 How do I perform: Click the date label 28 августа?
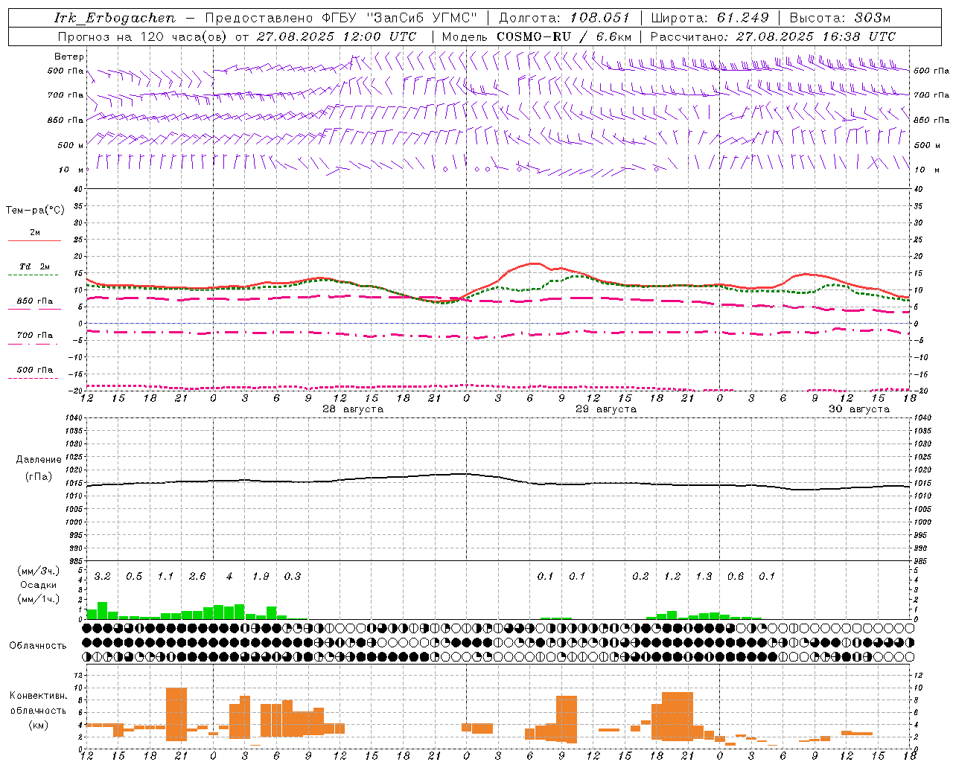(353, 409)
